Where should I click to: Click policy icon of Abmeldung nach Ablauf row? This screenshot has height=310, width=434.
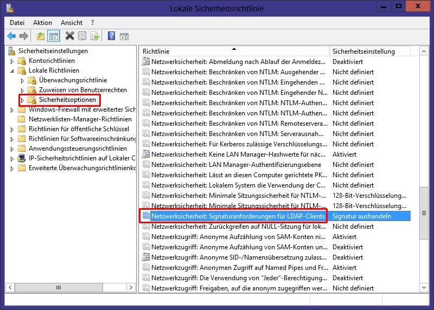pyautogui.click(x=146, y=62)
